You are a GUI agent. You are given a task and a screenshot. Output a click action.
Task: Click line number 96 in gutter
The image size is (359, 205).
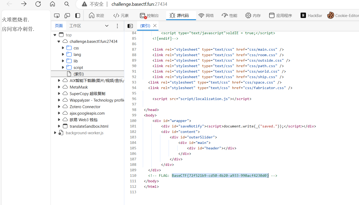pos(134,99)
